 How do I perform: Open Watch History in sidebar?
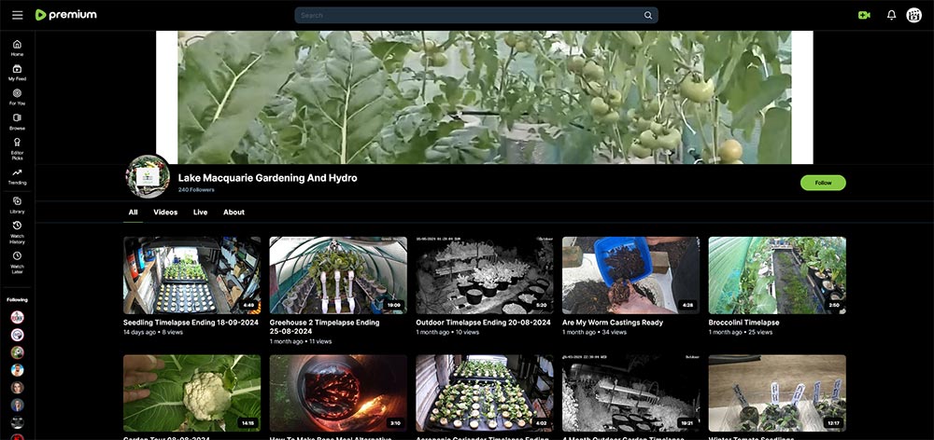17,232
